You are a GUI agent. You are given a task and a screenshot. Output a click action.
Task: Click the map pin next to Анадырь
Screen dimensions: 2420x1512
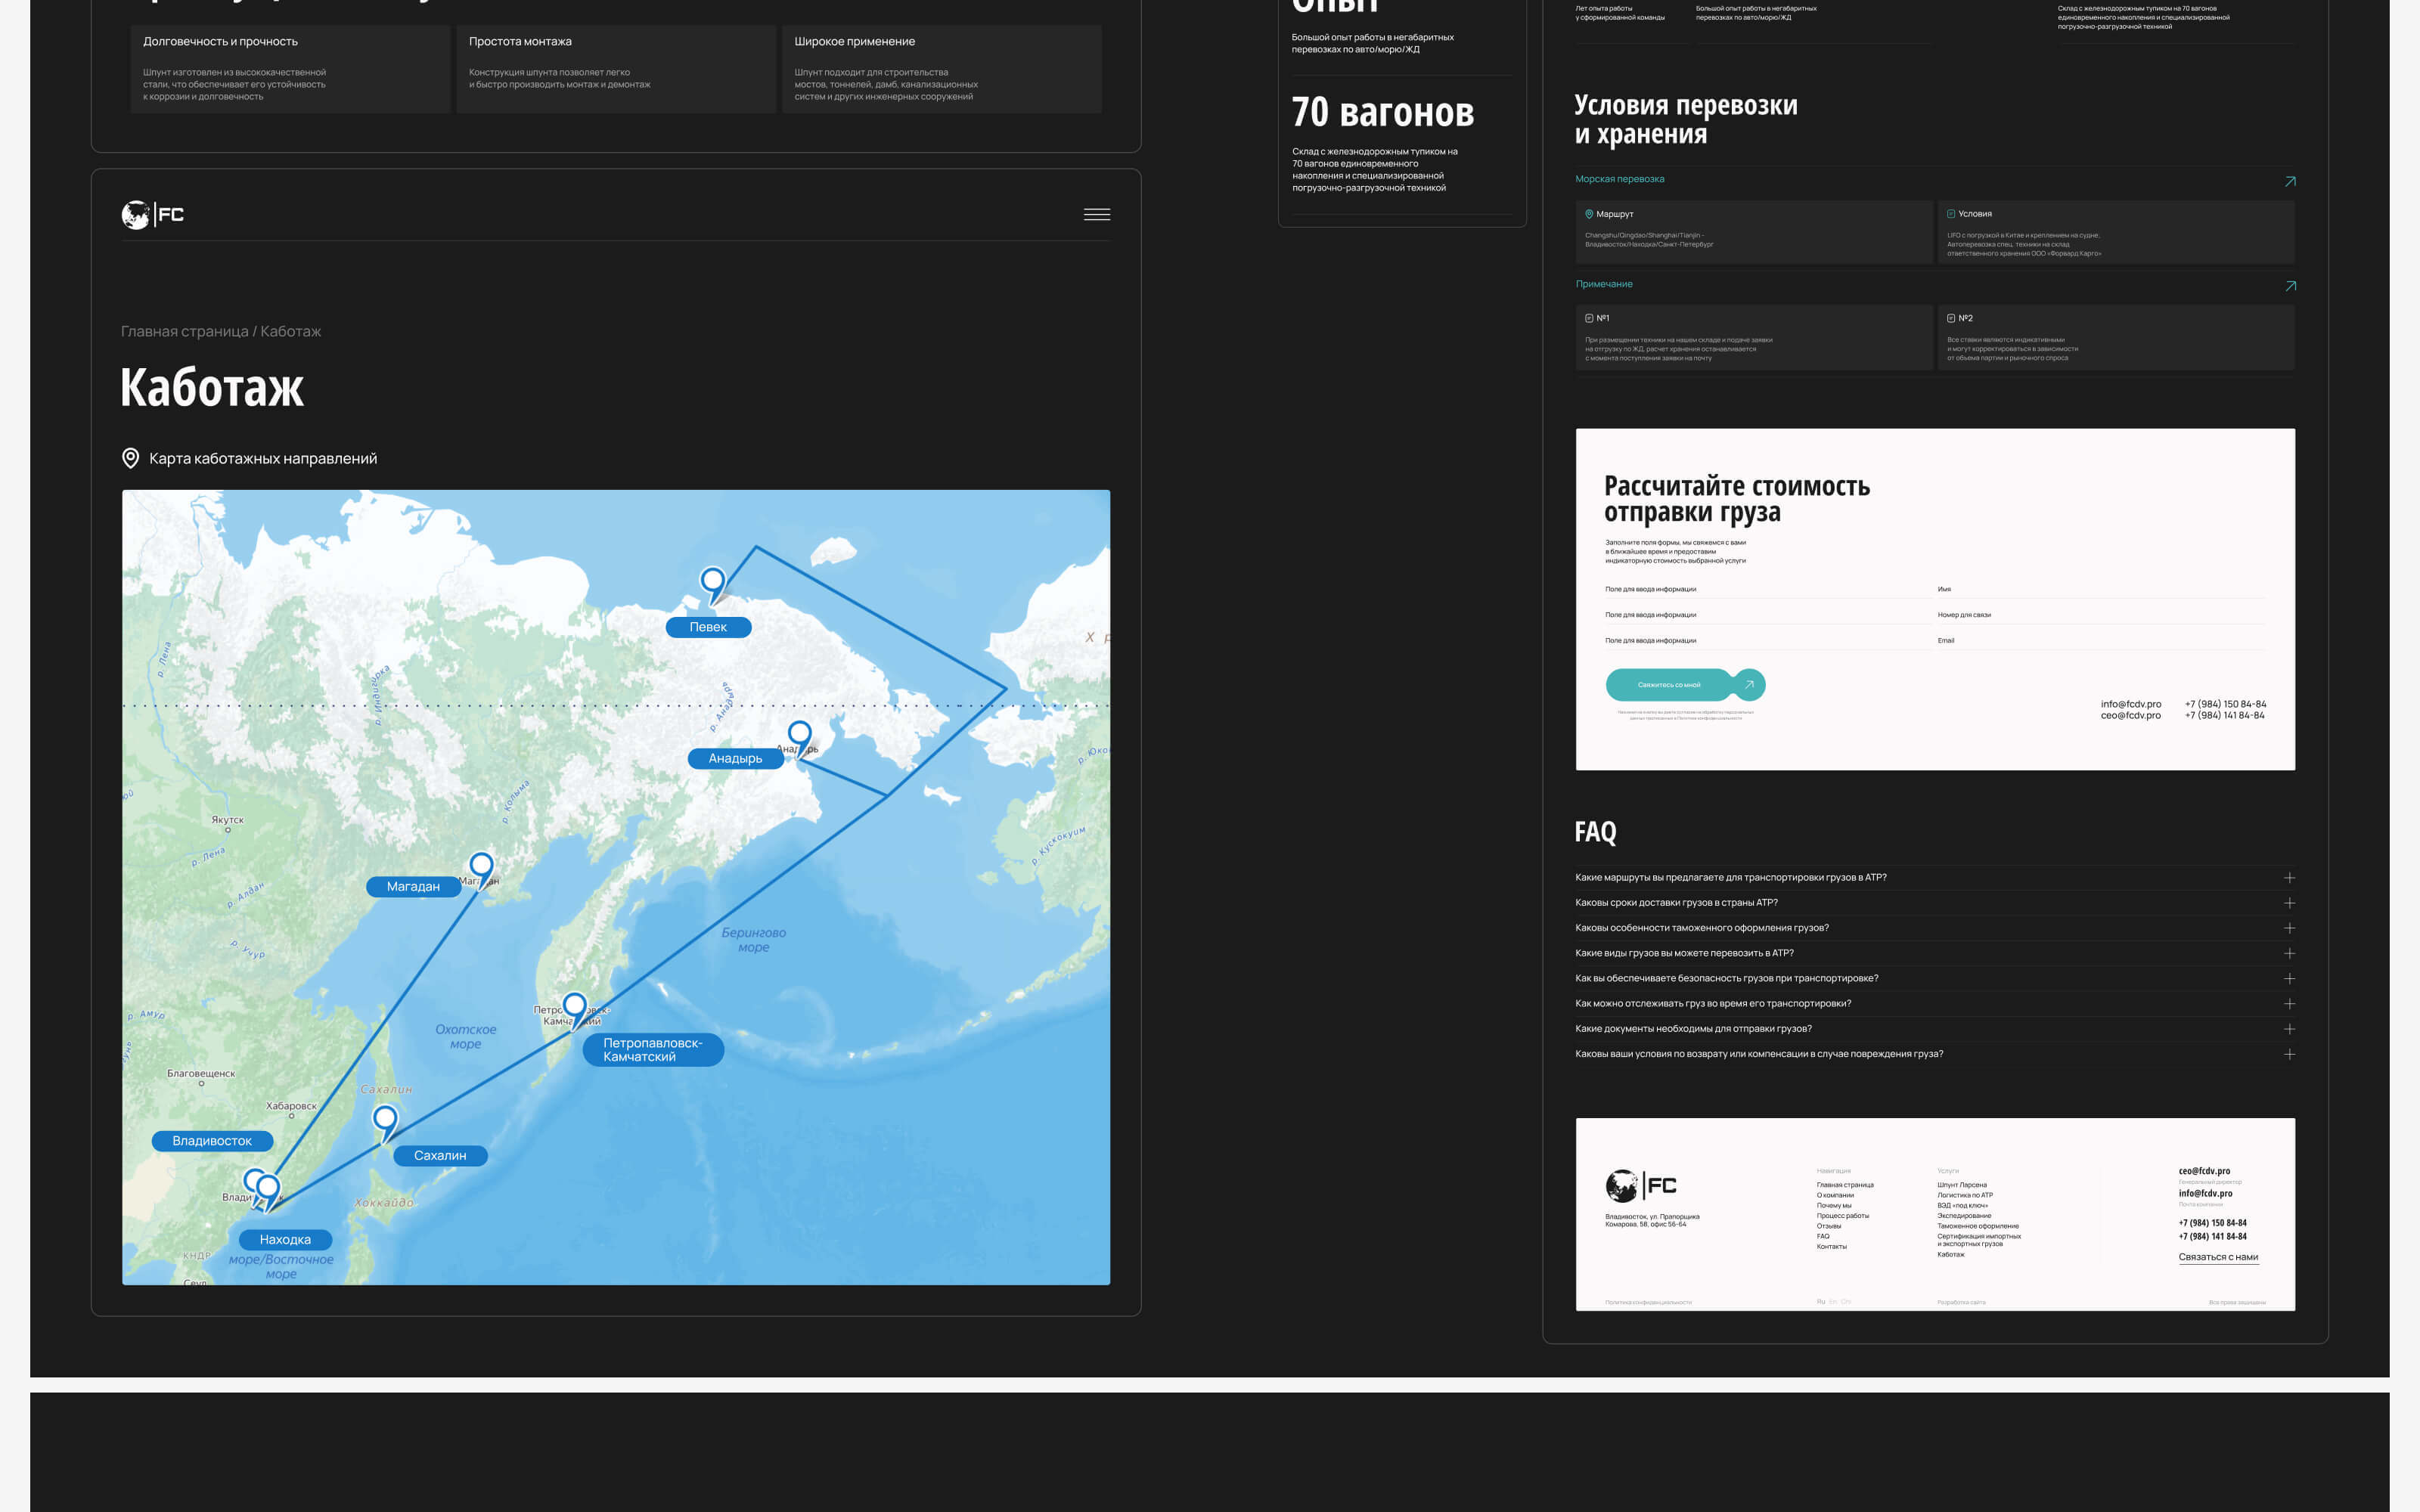(x=799, y=734)
